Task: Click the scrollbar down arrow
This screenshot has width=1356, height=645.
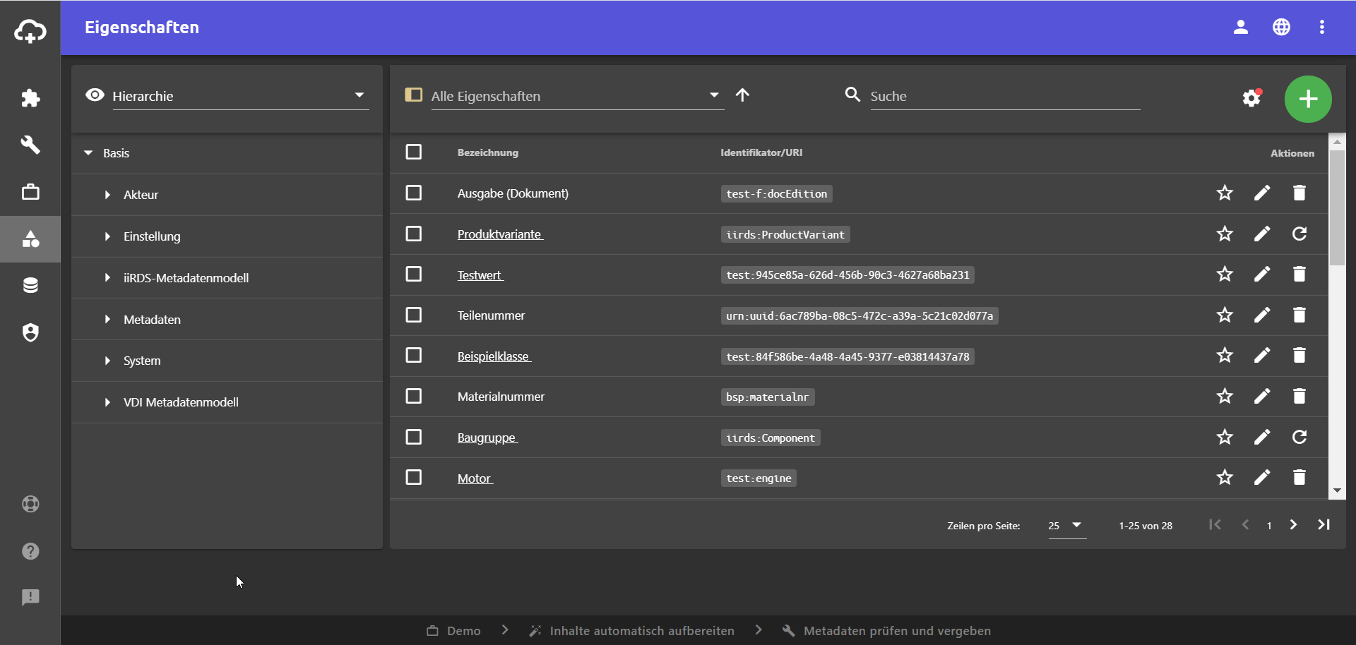Action: point(1337,491)
